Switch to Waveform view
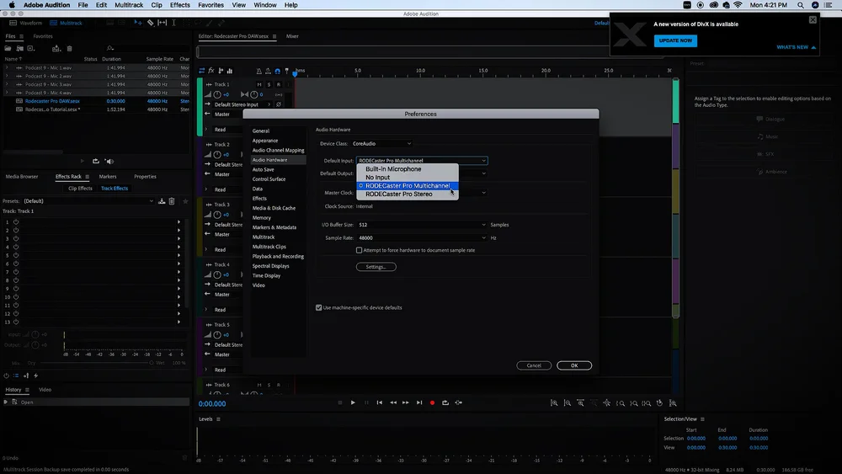Viewport: 842px width, 474px height. pyautogui.click(x=26, y=23)
